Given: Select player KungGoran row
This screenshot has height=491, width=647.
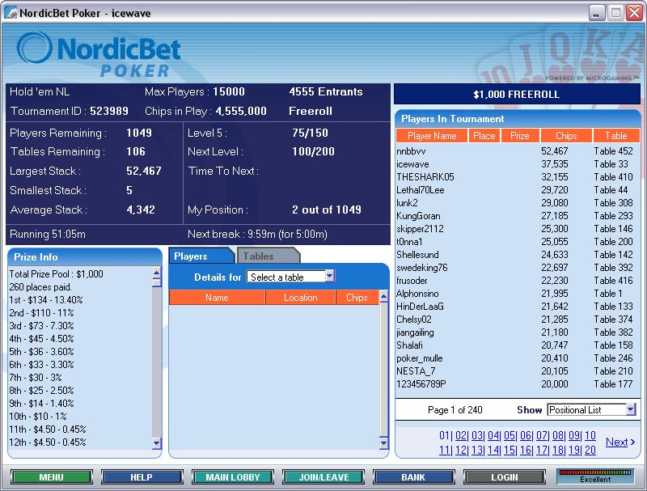Looking at the screenshot, I should 518,216.
